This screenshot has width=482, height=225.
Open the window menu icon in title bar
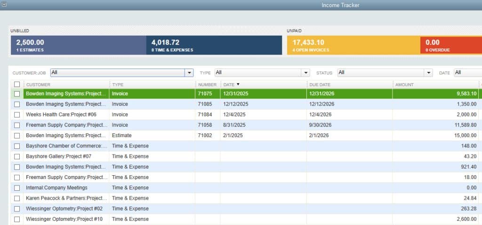pos(4,4)
